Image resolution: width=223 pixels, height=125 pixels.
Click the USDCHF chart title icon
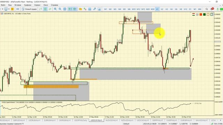[1, 14]
